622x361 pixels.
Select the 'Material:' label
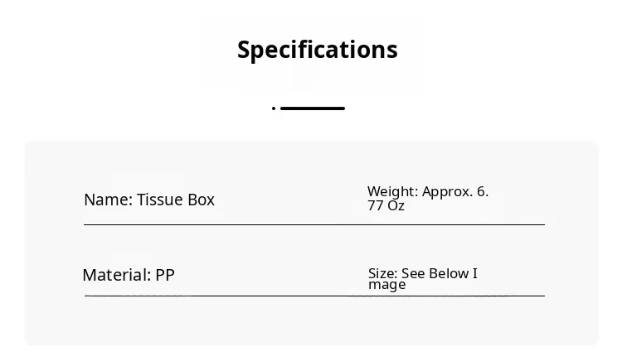[x=116, y=275]
